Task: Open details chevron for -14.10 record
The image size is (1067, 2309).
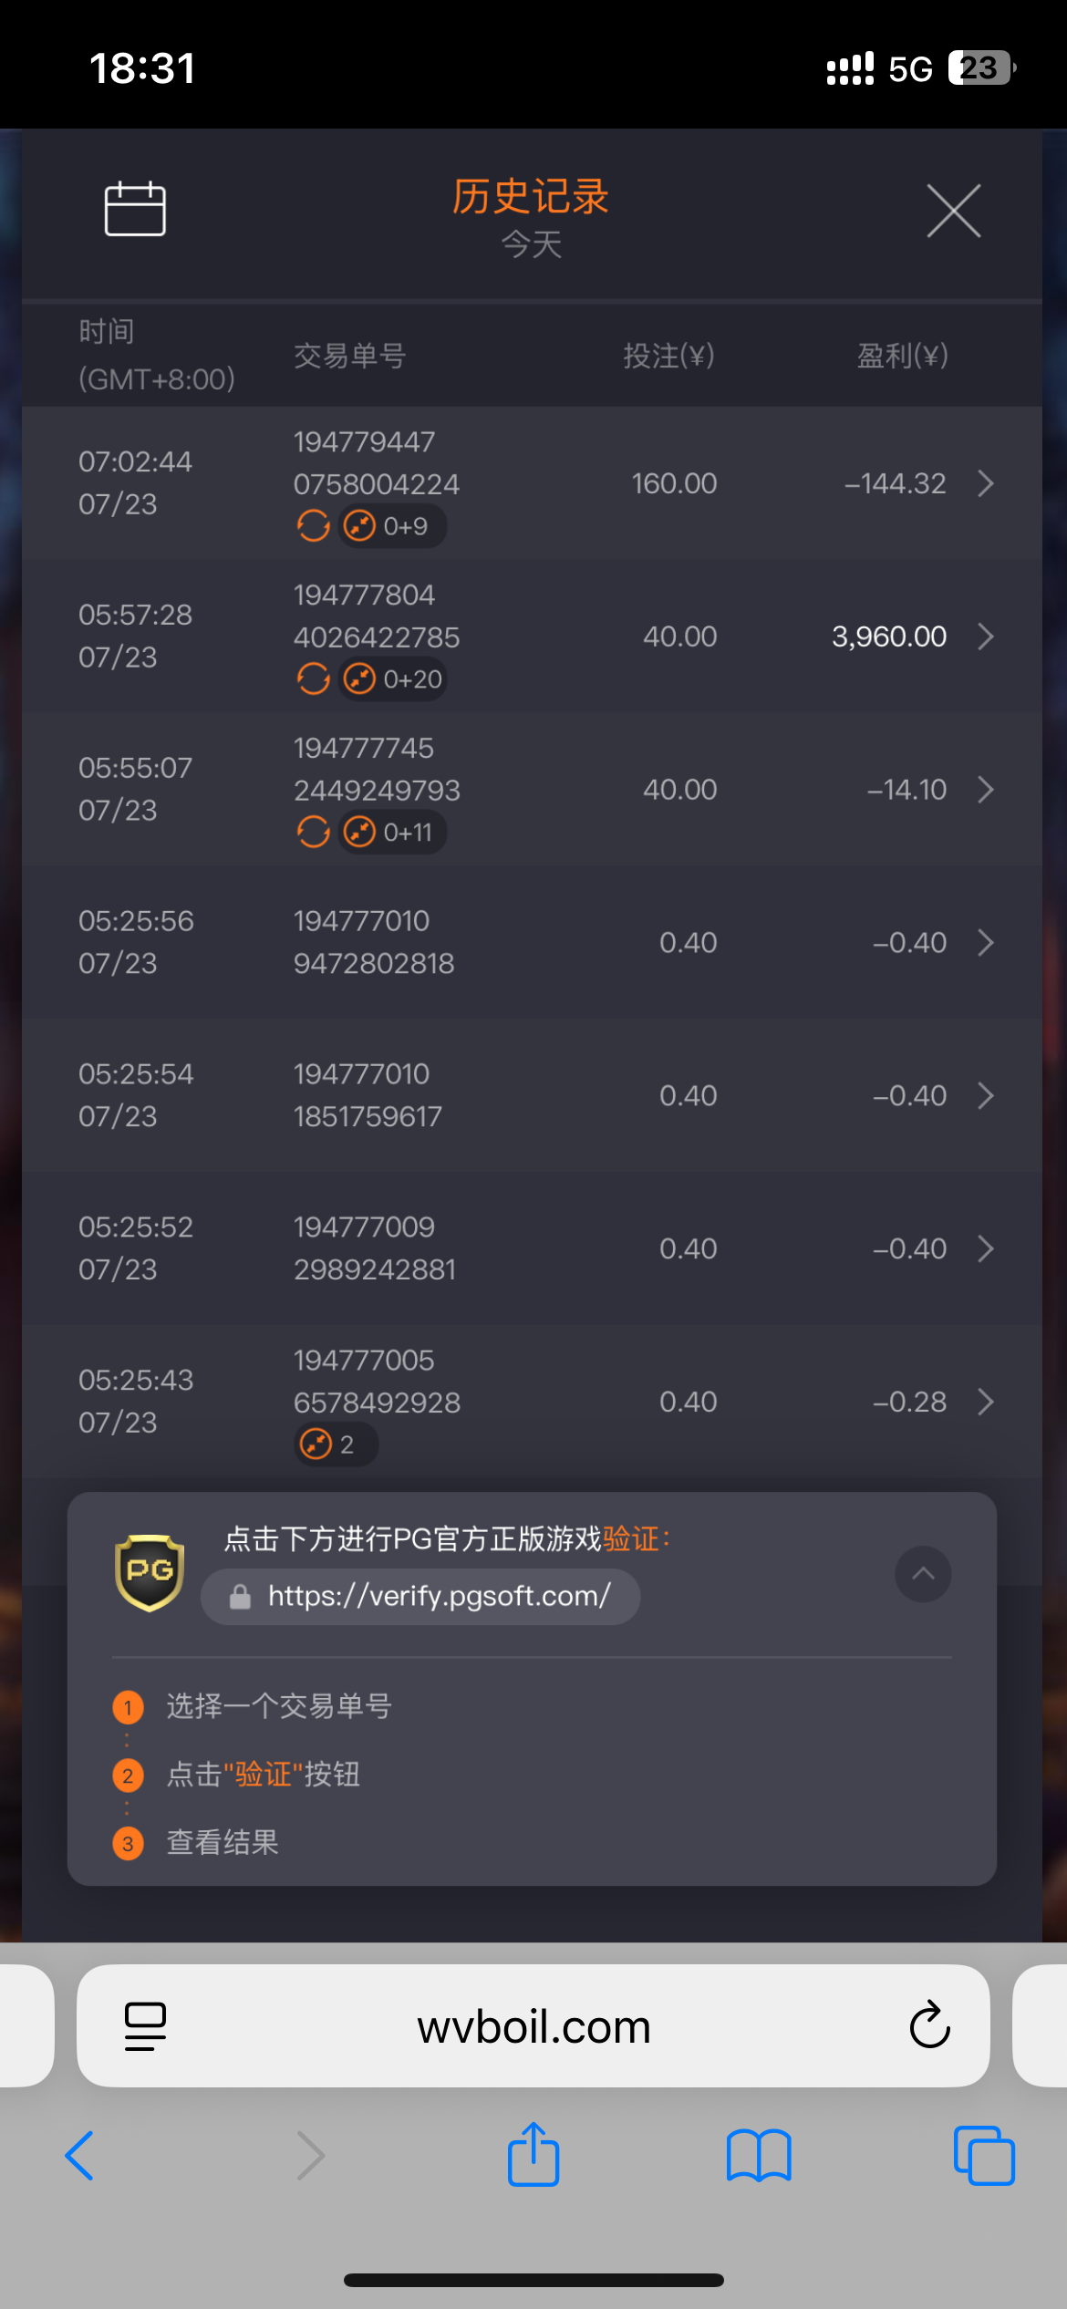Action: pyautogui.click(x=985, y=790)
